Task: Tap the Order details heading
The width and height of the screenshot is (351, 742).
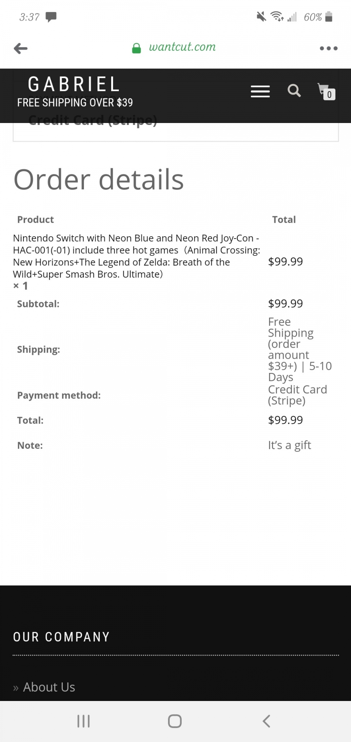Action: (99, 179)
